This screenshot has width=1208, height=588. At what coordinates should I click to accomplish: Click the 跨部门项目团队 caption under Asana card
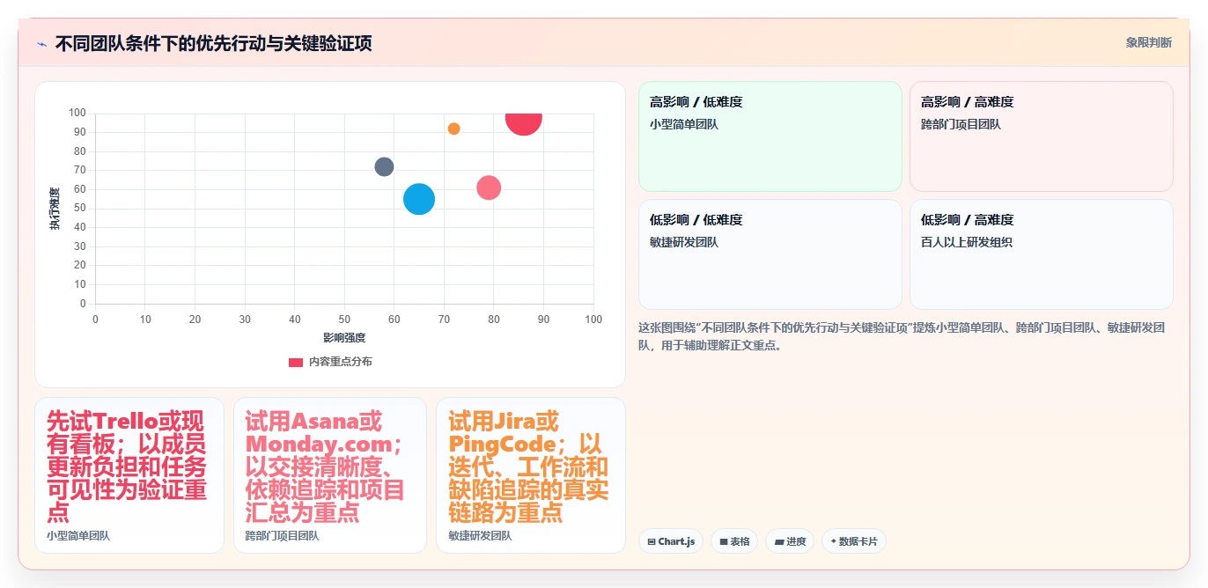282,535
